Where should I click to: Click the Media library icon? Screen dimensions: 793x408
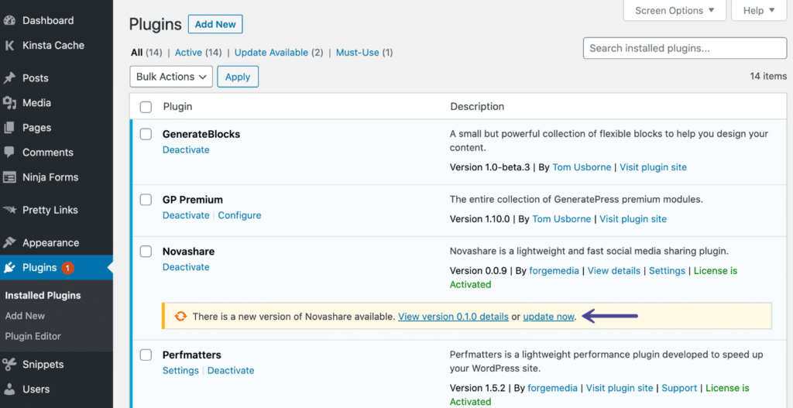tap(9, 103)
